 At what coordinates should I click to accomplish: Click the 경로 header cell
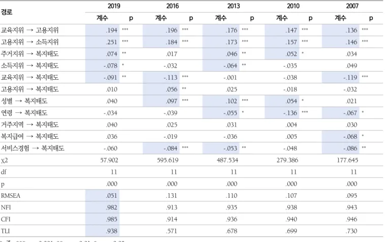7,12
